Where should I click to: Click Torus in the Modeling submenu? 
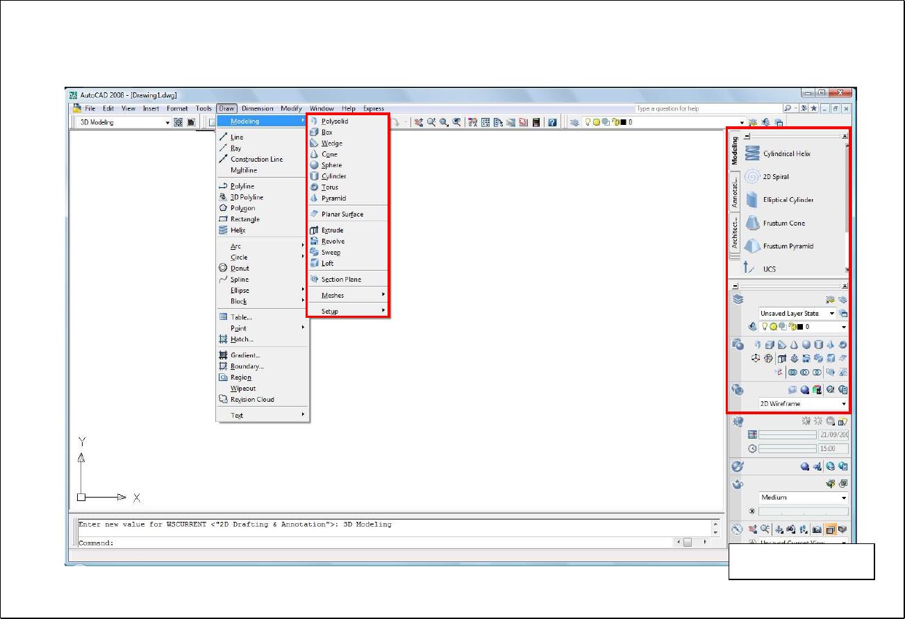(x=329, y=187)
